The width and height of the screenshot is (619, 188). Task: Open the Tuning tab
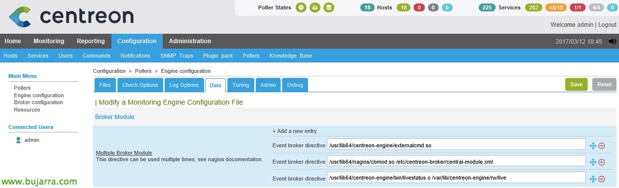(x=241, y=85)
